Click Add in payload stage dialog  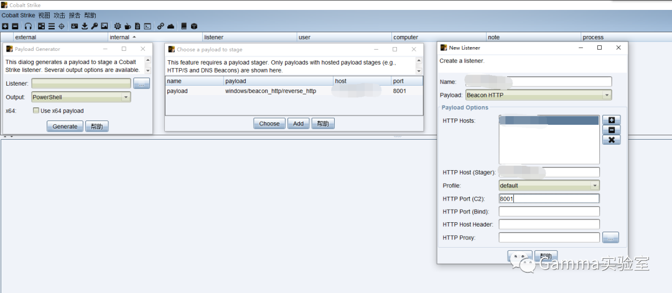[x=298, y=124]
